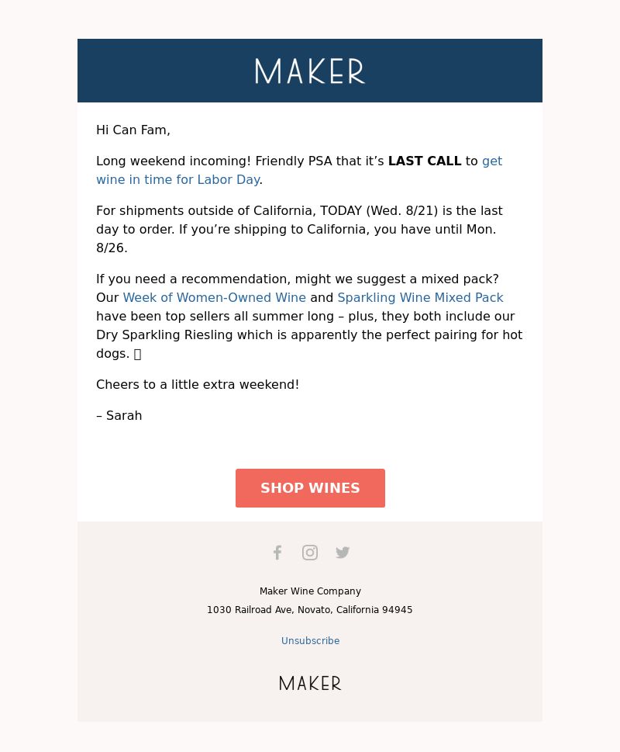Click the bold LAST CALL text
This screenshot has width=620, height=752.
[x=424, y=161]
